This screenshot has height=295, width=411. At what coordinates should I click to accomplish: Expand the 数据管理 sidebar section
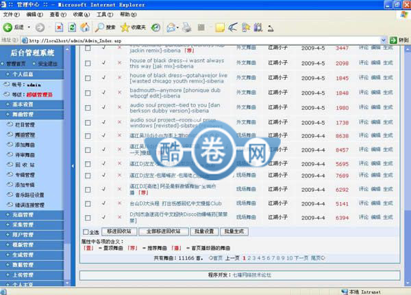32,265
